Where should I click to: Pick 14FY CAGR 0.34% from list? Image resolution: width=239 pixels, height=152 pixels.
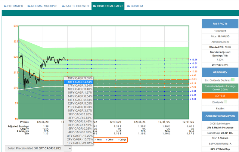tap(78, 96)
